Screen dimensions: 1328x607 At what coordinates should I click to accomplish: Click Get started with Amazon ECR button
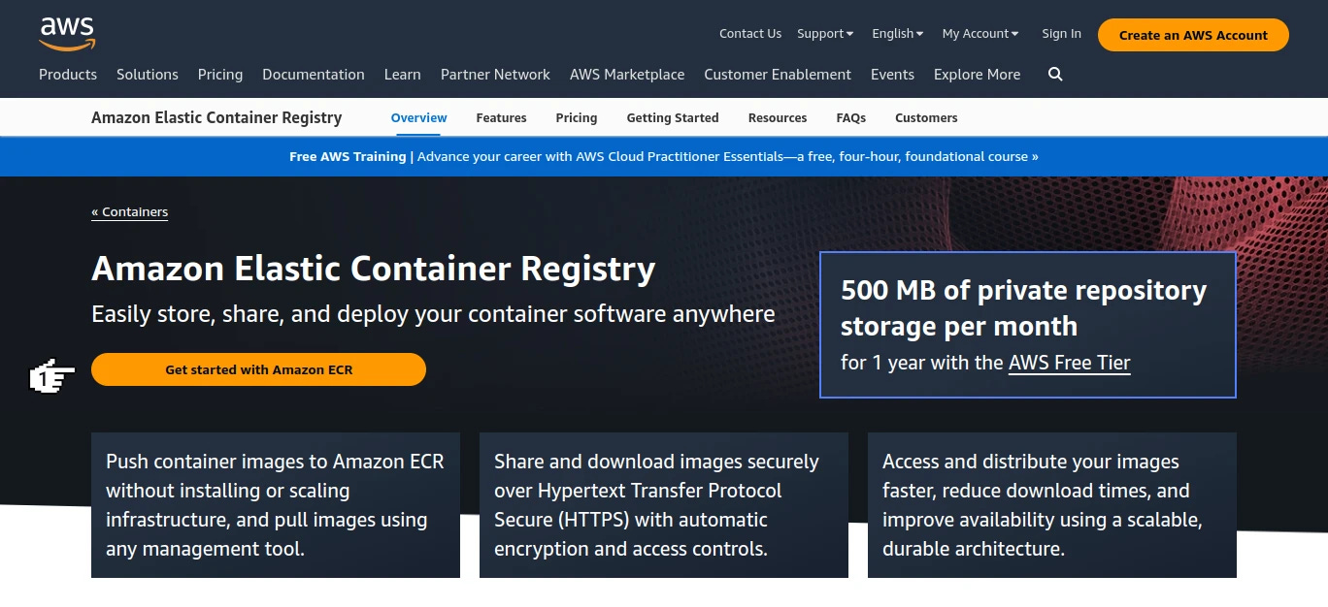point(258,369)
